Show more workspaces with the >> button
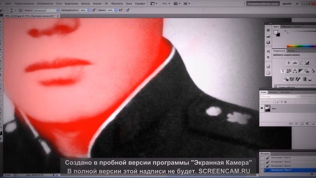316x178 pixels. click(x=297, y=3)
